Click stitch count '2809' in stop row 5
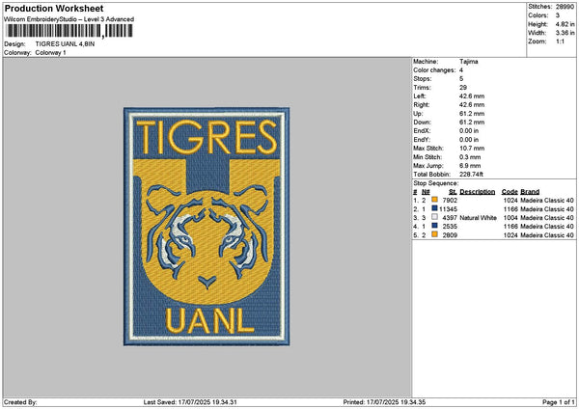 click(x=450, y=235)
